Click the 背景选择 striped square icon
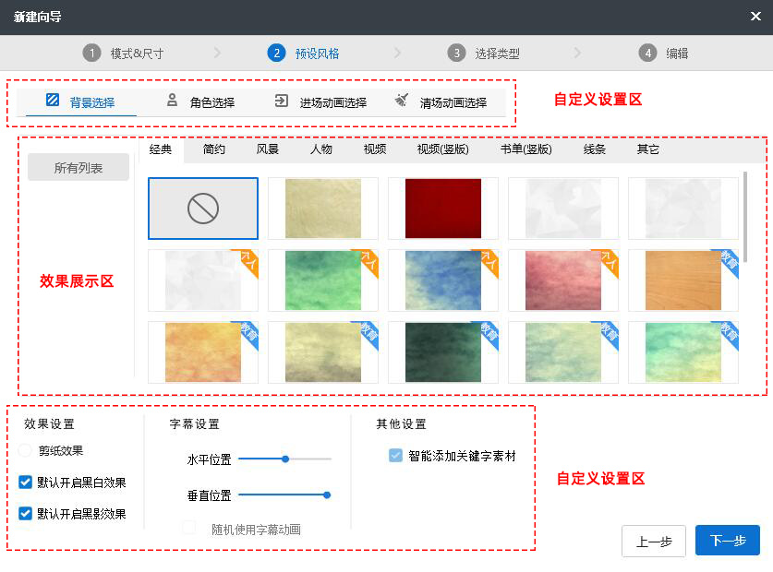The image size is (773, 572). click(53, 100)
